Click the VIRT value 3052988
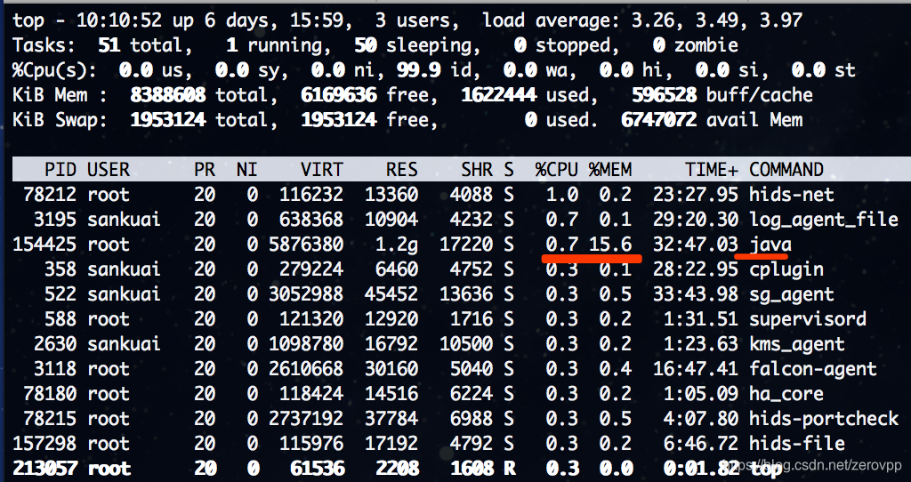 pos(306,294)
